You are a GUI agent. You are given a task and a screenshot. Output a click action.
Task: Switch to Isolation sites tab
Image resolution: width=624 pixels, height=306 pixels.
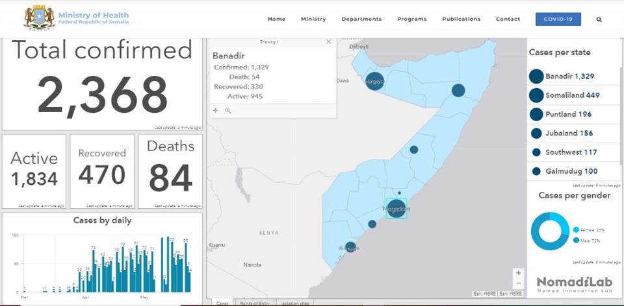point(294,303)
